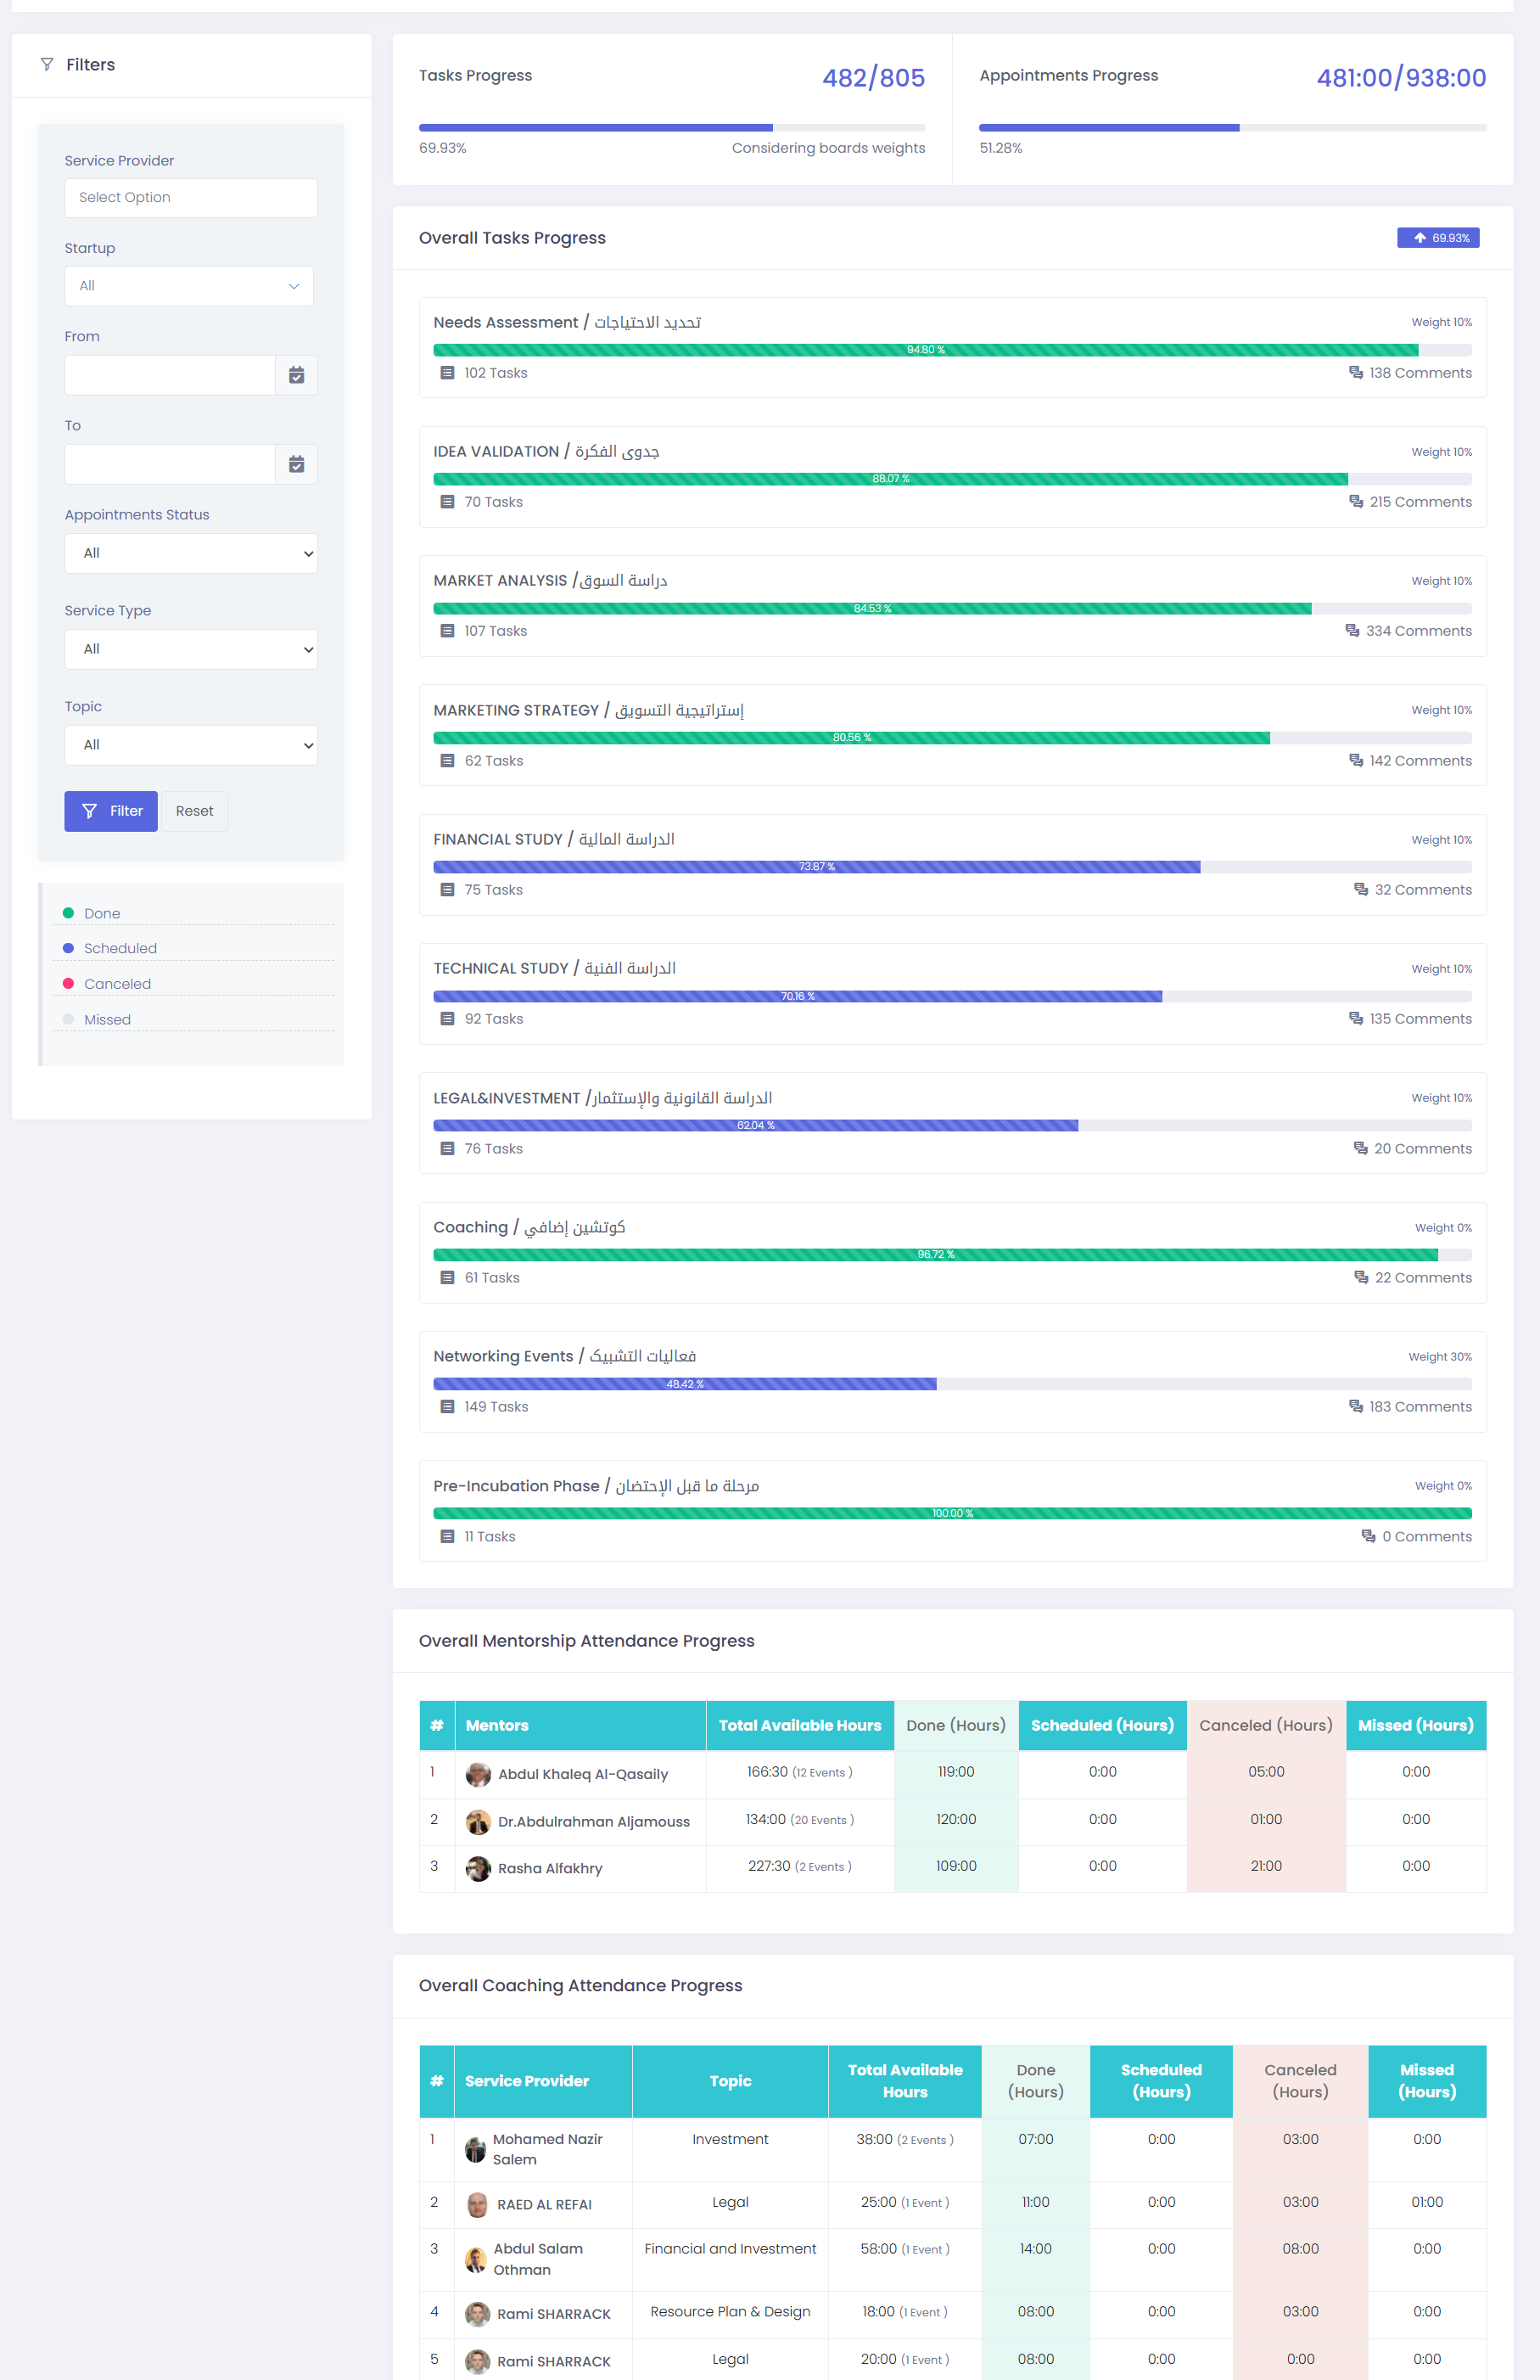Click the coaching Topic column header
The height and width of the screenshot is (2380, 1540).
tap(731, 2081)
